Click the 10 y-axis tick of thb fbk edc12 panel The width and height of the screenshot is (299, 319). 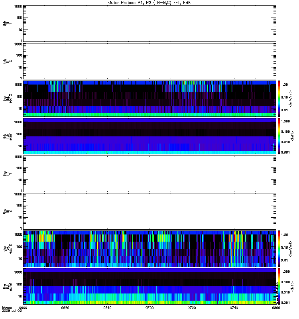click(20, 108)
